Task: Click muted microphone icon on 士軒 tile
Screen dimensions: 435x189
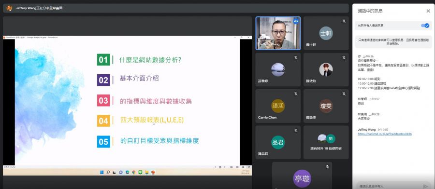Action: [x=344, y=21]
